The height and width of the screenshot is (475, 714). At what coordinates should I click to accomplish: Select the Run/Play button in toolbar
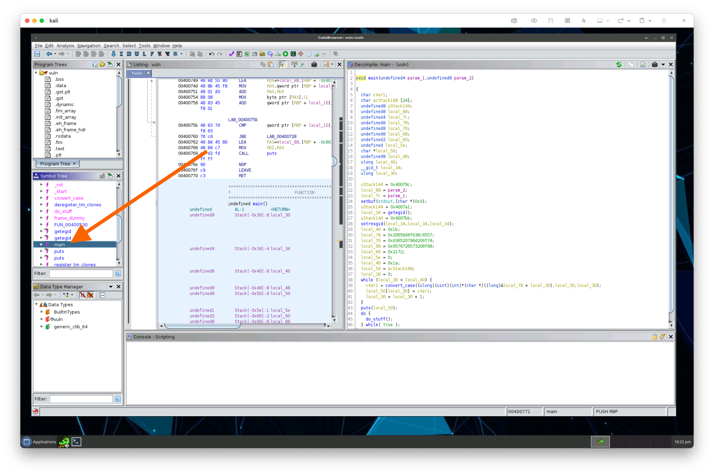[285, 54]
